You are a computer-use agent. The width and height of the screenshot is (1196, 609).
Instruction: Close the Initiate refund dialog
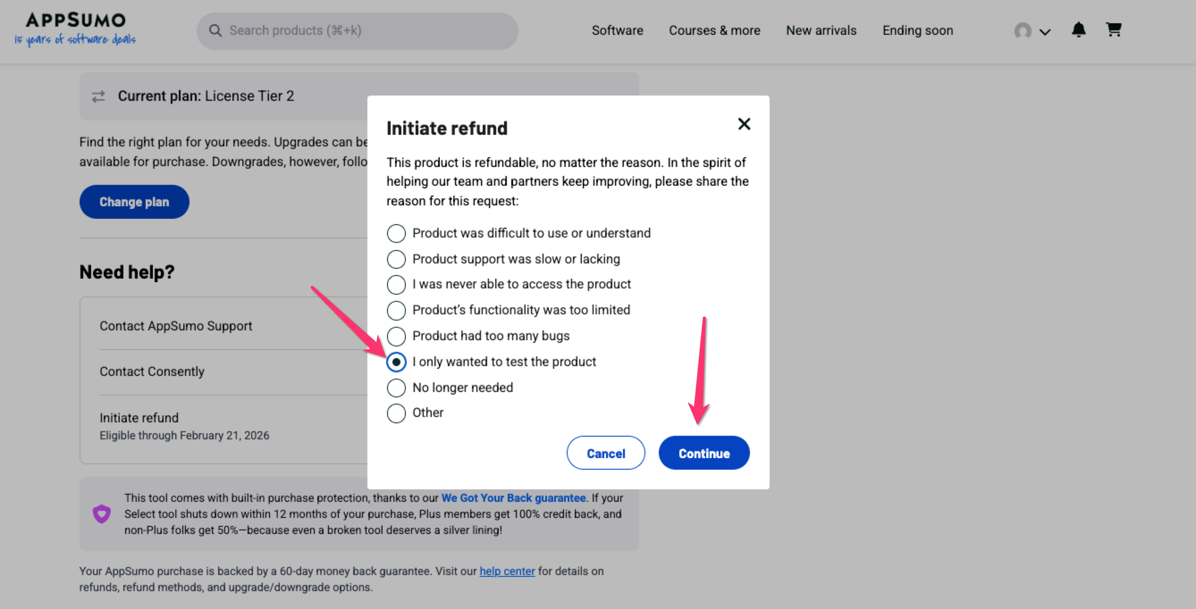click(744, 124)
